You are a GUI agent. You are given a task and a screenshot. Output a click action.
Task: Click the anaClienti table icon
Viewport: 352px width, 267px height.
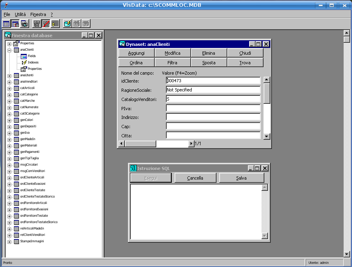point(16,50)
